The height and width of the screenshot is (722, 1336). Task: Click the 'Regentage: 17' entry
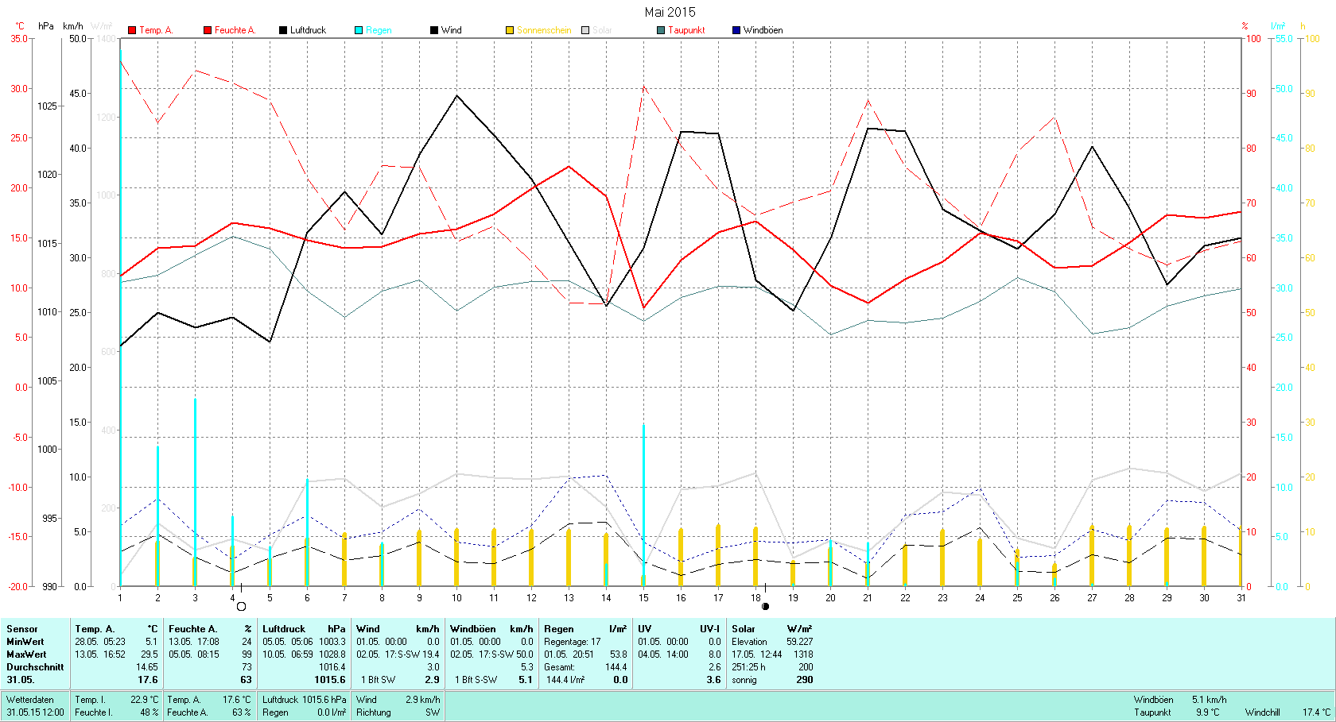click(x=573, y=642)
